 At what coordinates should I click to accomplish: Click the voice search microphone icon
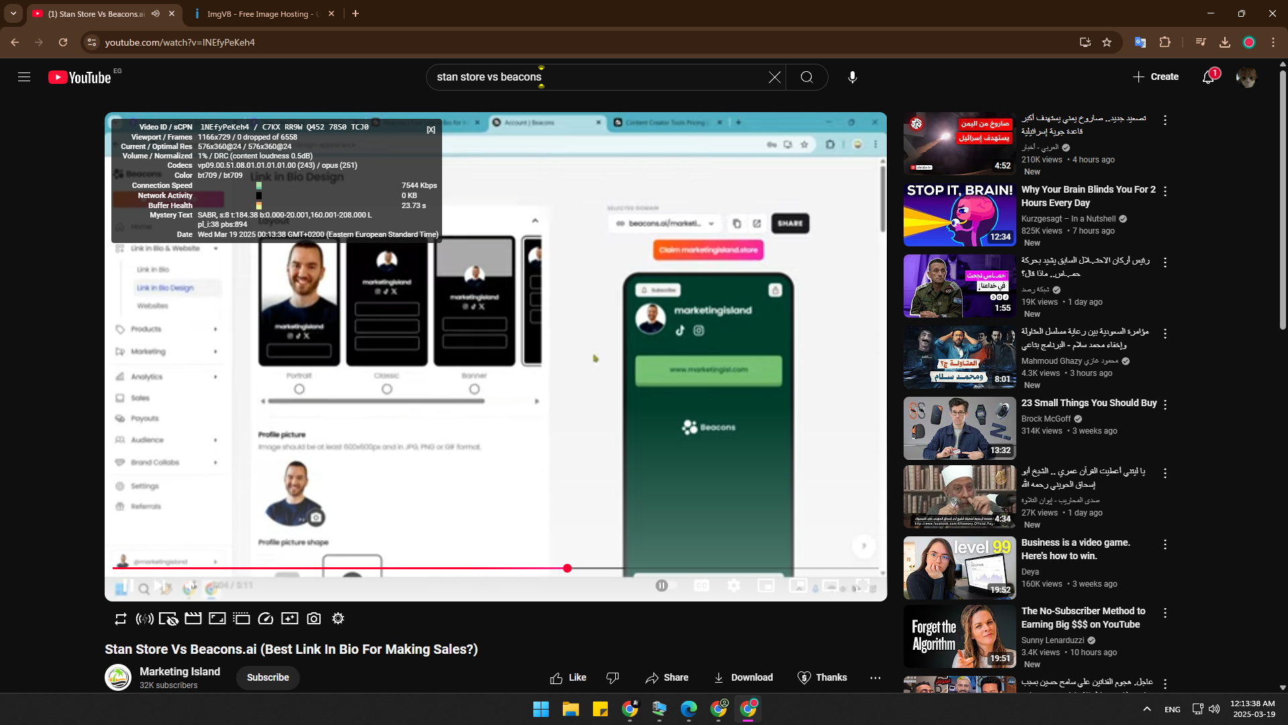point(852,77)
